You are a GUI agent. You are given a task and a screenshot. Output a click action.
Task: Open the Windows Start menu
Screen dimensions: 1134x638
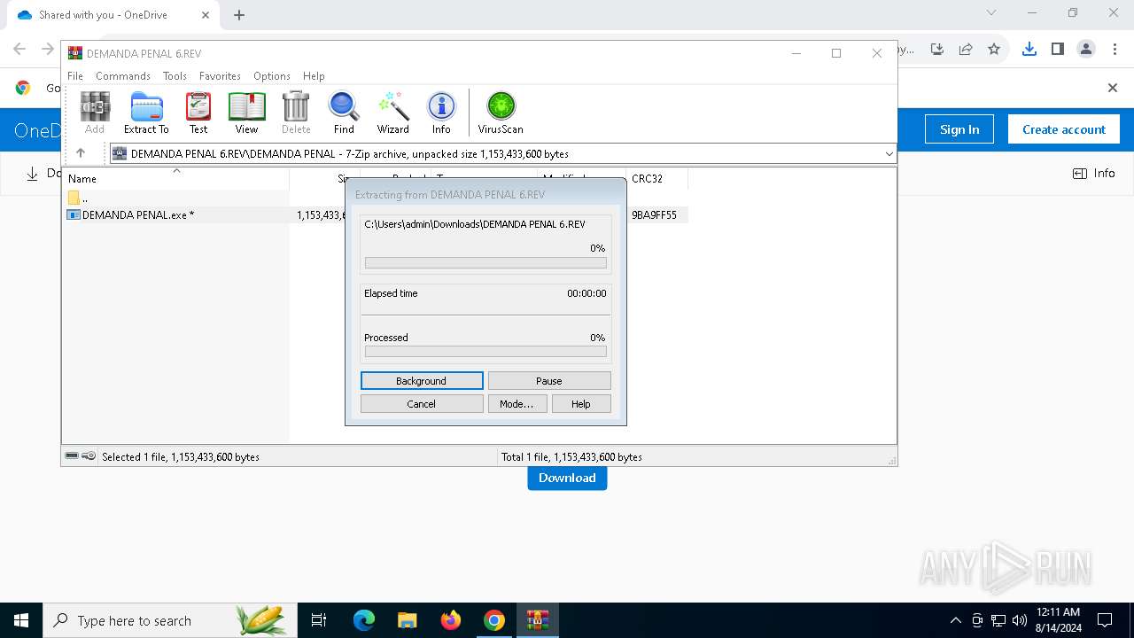pyautogui.click(x=21, y=620)
